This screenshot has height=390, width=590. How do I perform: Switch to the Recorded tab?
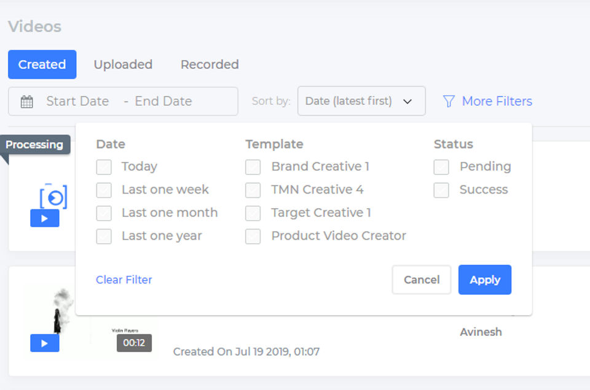[x=210, y=64]
